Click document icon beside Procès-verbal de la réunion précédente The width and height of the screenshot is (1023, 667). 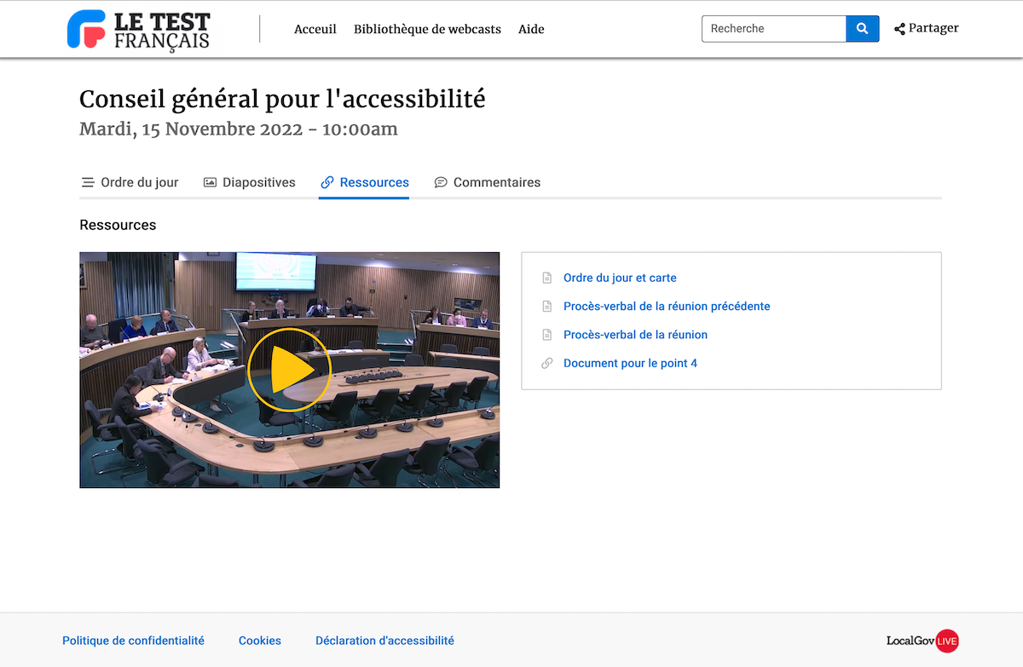point(547,306)
